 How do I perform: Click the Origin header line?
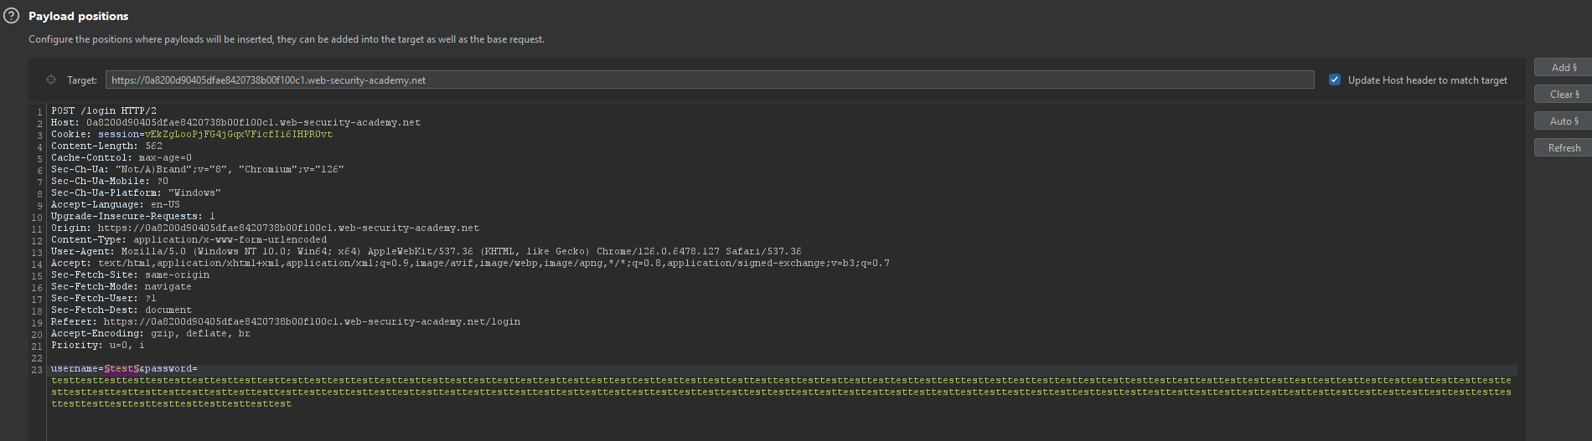(x=265, y=228)
